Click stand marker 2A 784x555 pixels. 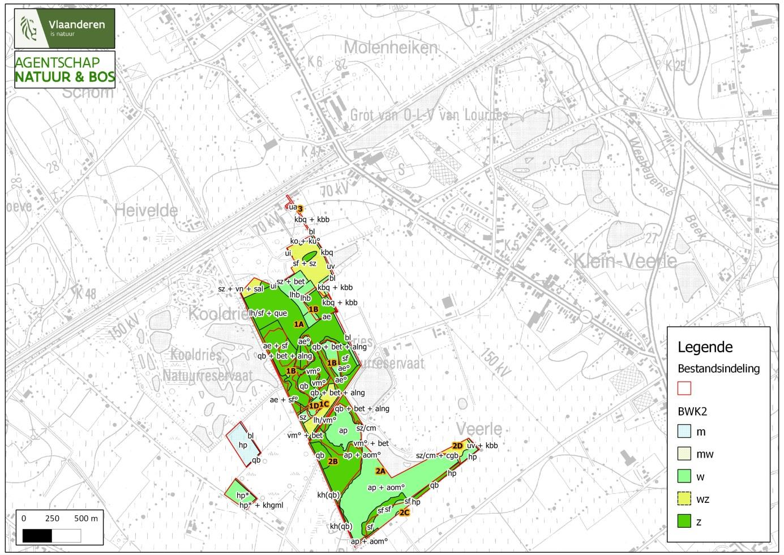coord(380,471)
